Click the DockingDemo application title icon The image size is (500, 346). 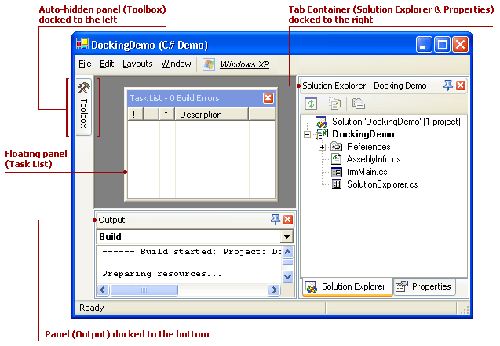coord(82,44)
